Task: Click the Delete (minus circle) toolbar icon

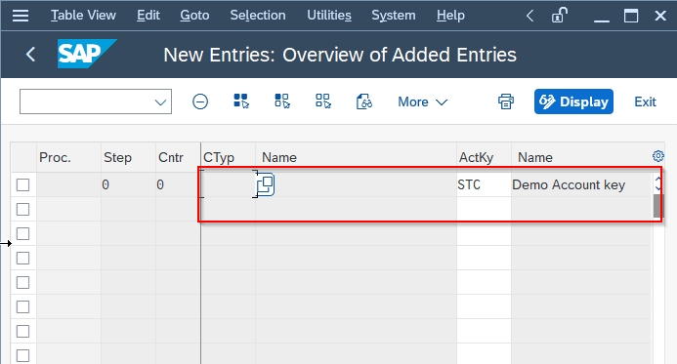Action: pyautogui.click(x=200, y=101)
